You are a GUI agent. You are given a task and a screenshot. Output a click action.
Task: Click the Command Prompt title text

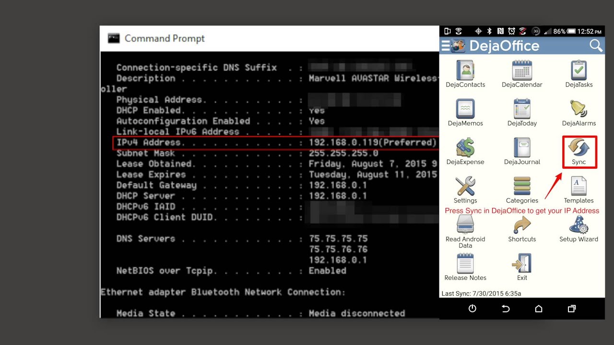click(165, 38)
